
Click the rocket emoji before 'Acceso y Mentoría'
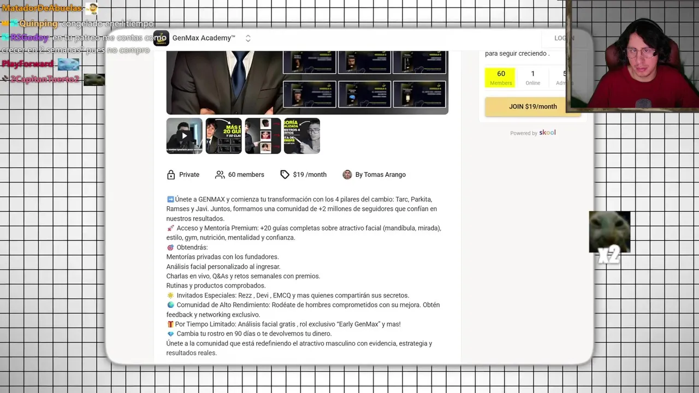pyautogui.click(x=170, y=228)
